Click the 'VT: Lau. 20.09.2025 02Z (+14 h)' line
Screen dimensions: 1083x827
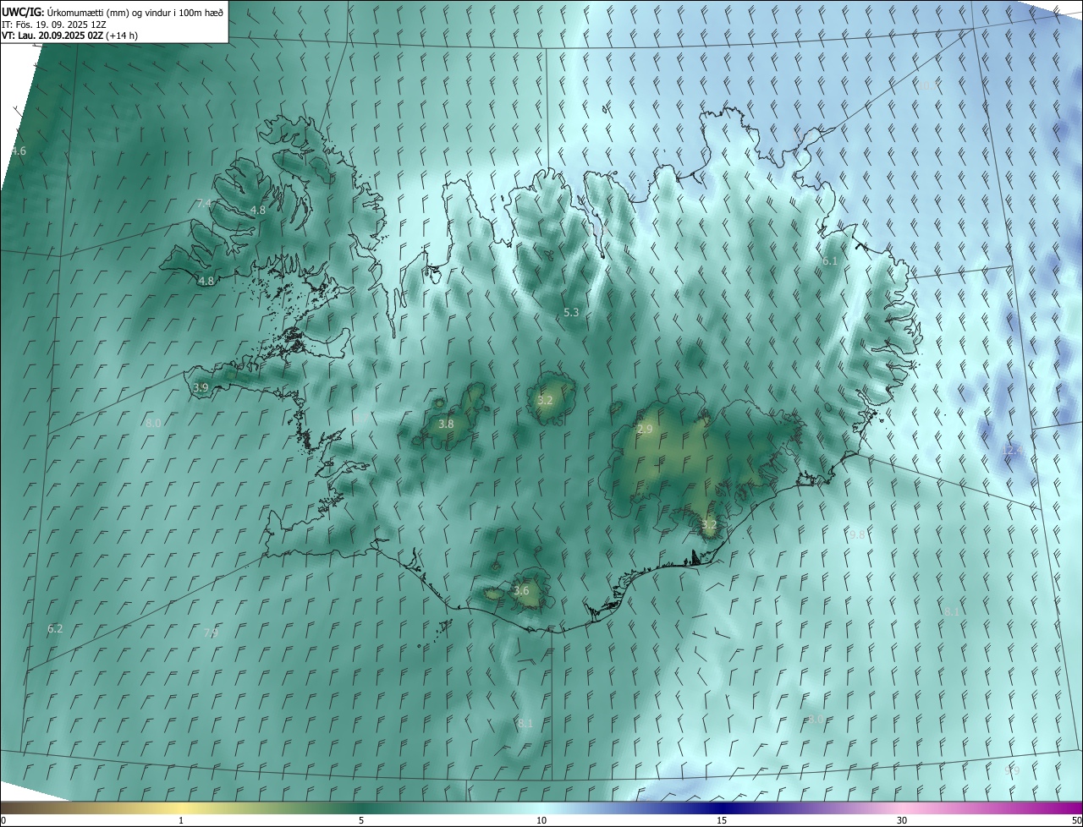pyautogui.click(x=70, y=36)
